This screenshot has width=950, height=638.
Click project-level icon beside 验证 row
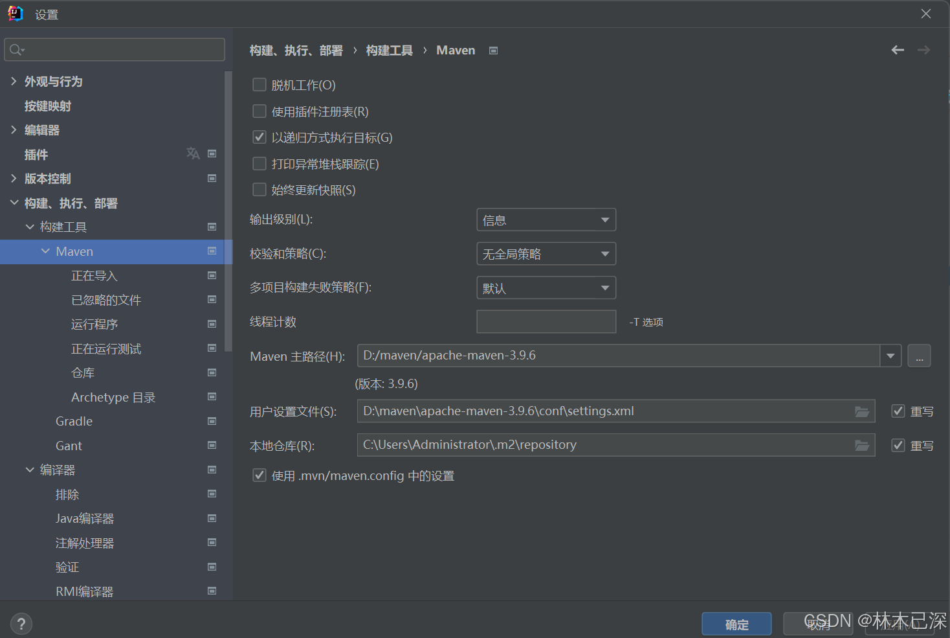(x=212, y=567)
